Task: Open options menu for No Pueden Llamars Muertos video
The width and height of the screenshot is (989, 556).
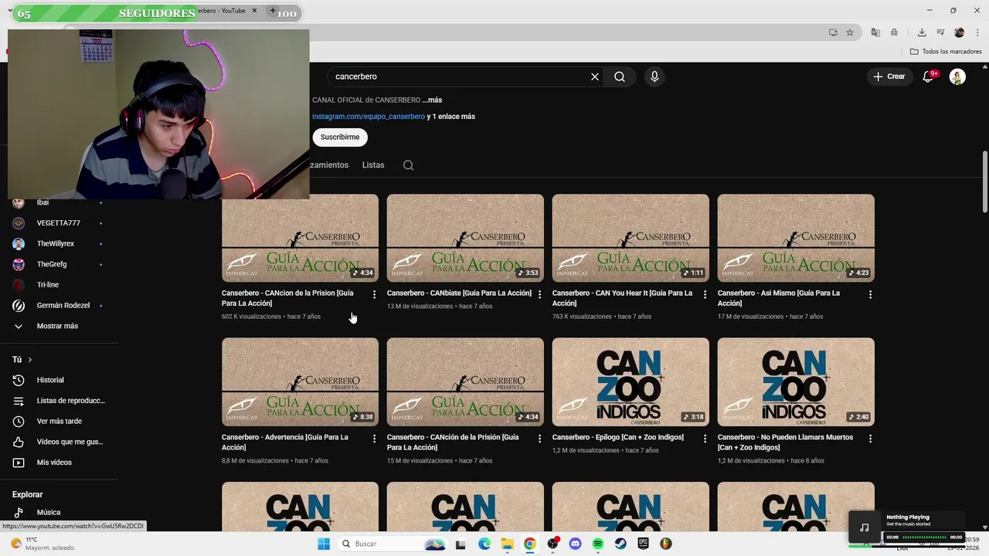Action: [870, 439]
